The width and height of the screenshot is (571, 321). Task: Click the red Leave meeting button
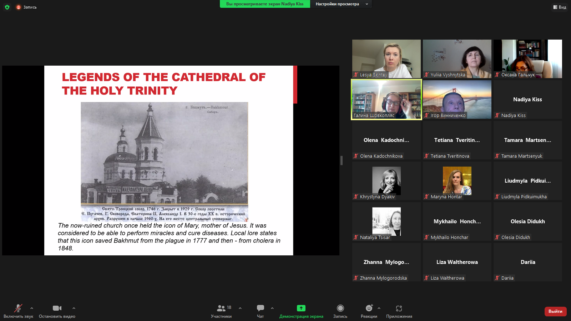tap(555, 311)
